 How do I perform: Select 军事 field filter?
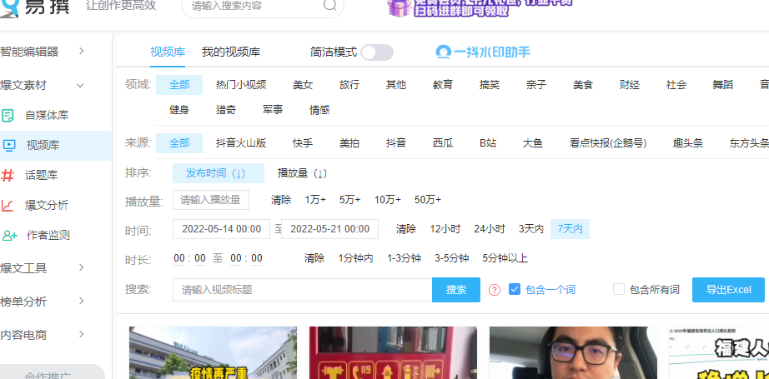tap(273, 110)
